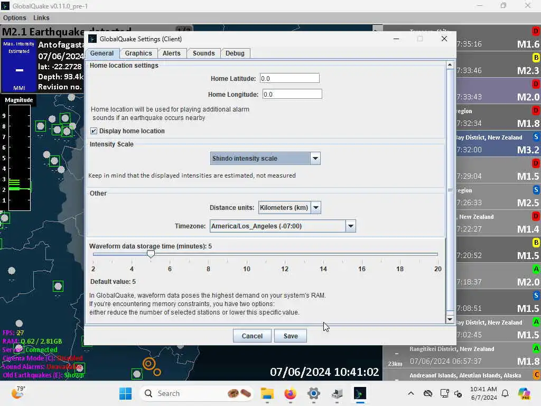This screenshot has height=406, width=541.
Task: Select the Sounds tab
Action: pos(203,53)
